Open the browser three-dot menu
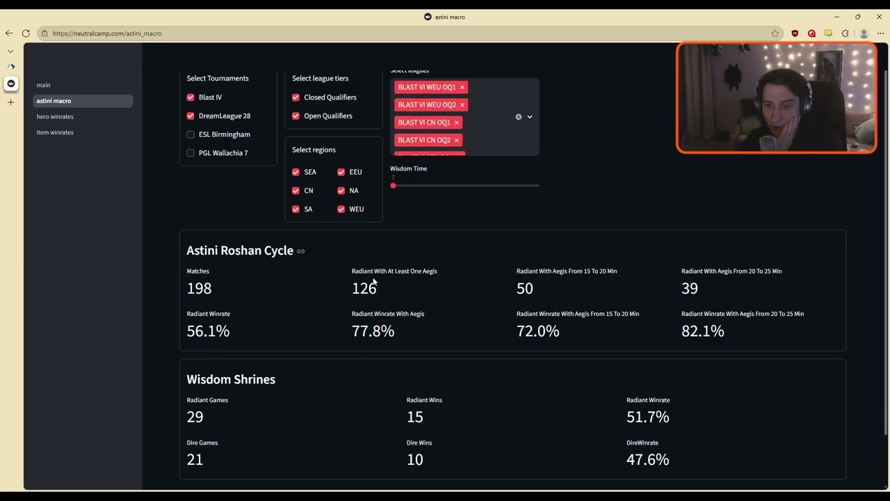The image size is (890, 501). point(880,33)
